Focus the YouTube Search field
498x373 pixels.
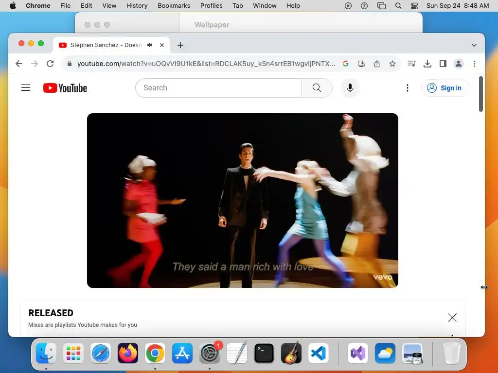(218, 88)
